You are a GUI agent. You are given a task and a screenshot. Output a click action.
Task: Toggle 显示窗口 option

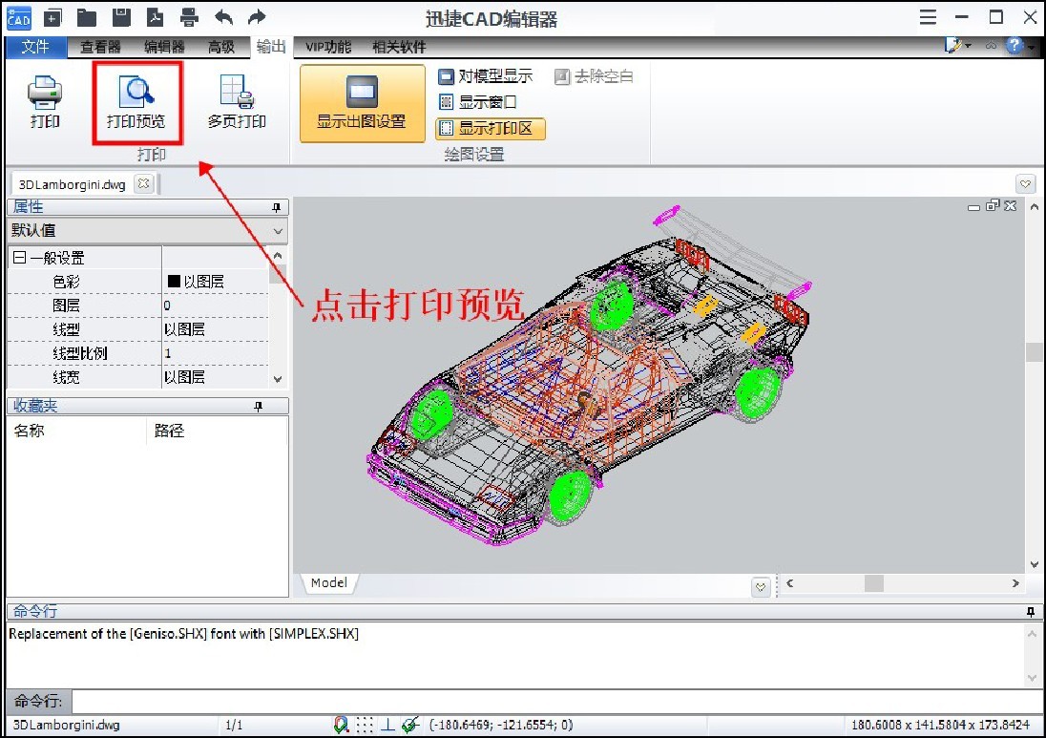477,102
